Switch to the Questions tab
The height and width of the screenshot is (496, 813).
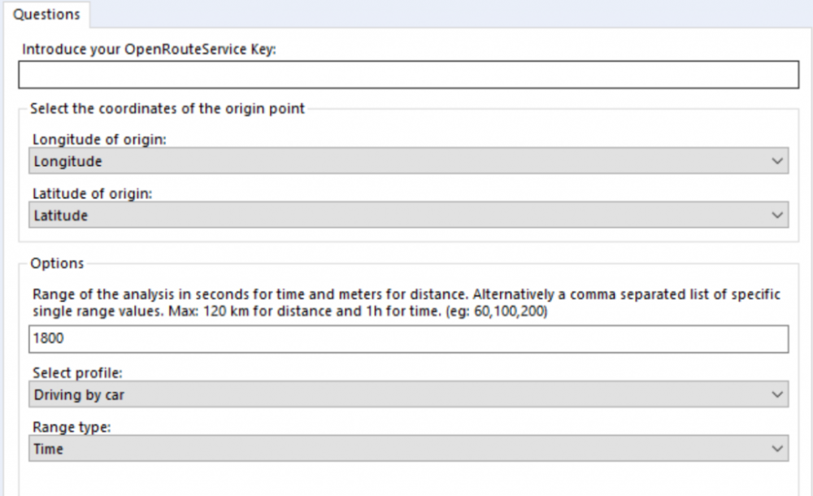(x=46, y=14)
